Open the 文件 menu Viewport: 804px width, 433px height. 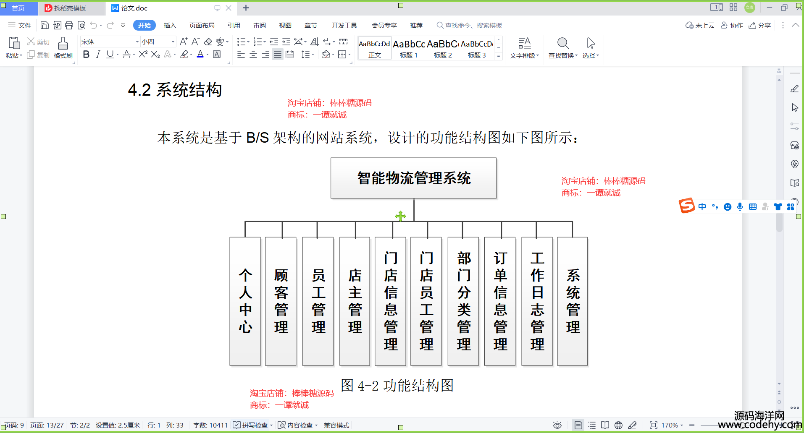[20, 25]
